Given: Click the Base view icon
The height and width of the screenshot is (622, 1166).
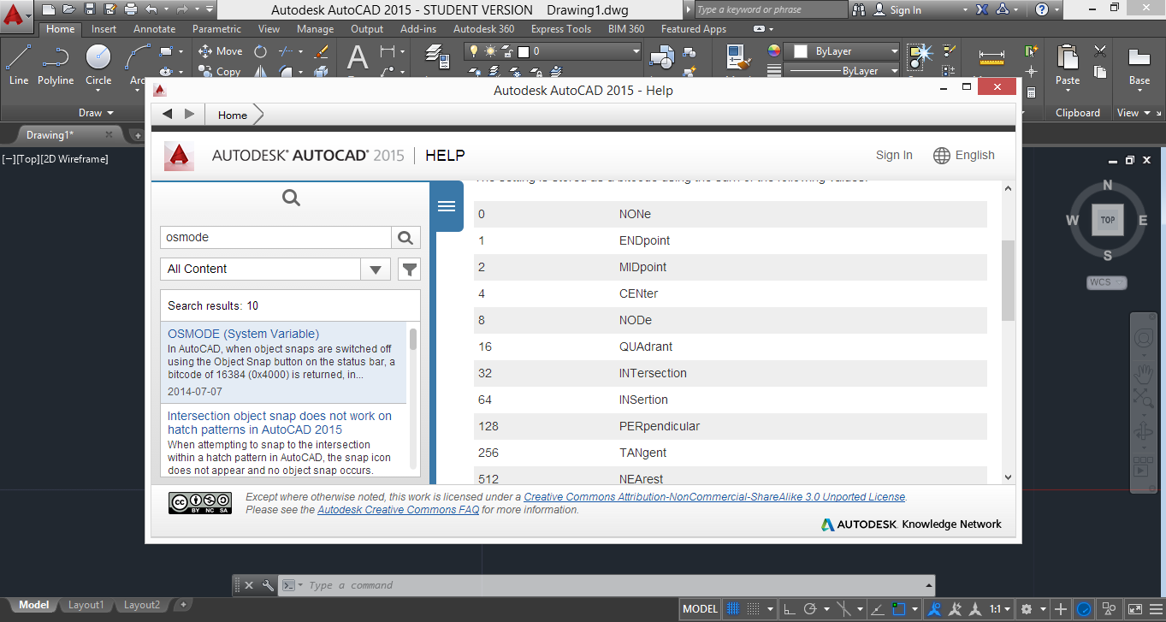Looking at the screenshot, I should (1139, 65).
